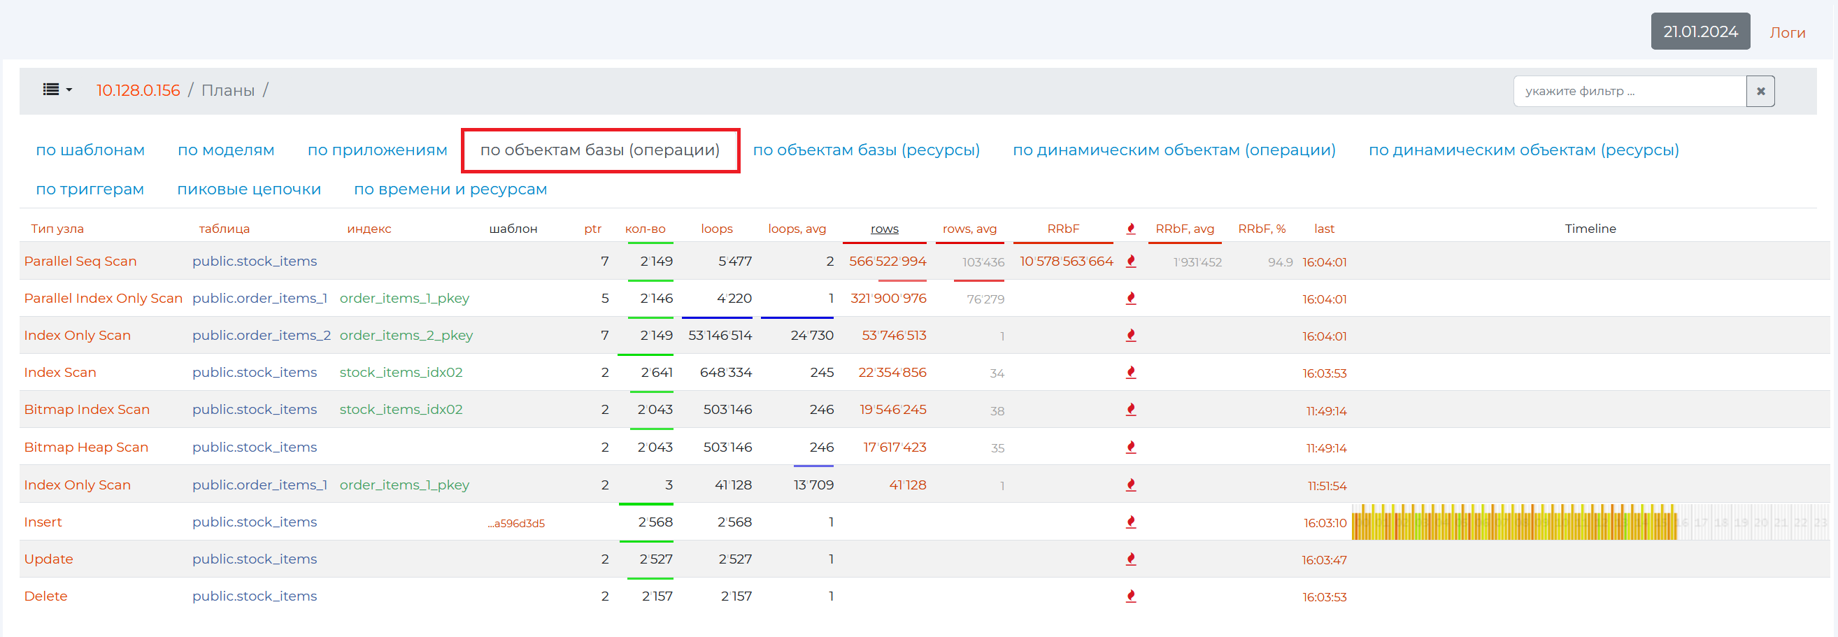Sort by RRbF column header
The width and height of the screenshot is (1838, 637).
pyautogui.click(x=1063, y=229)
